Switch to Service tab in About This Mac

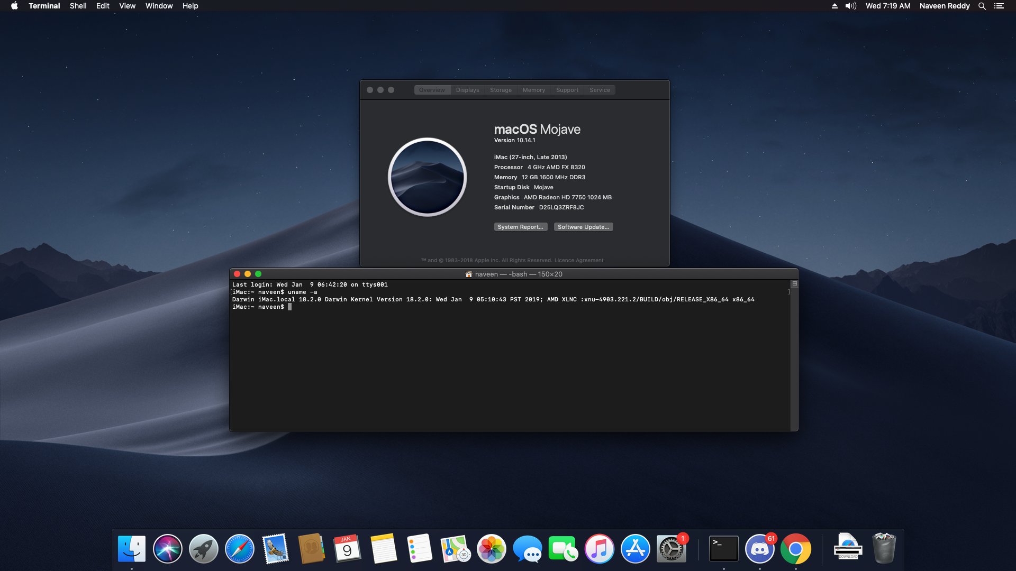click(x=600, y=90)
